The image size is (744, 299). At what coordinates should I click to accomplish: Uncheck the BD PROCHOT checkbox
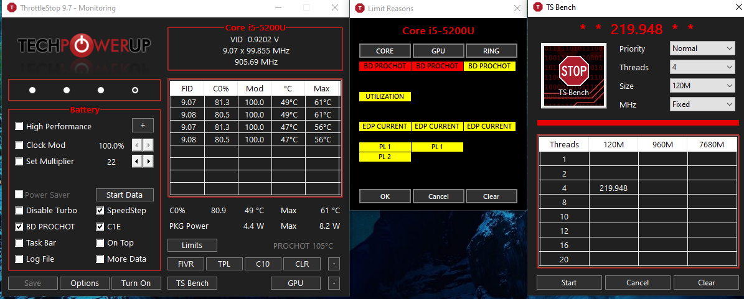coord(19,226)
